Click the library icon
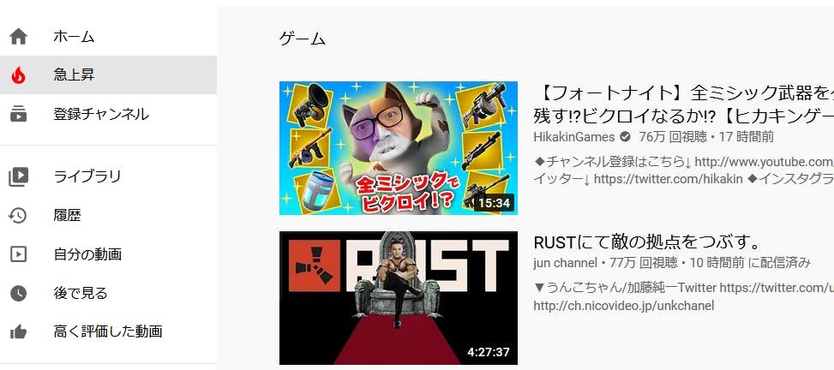 (x=19, y=176)
